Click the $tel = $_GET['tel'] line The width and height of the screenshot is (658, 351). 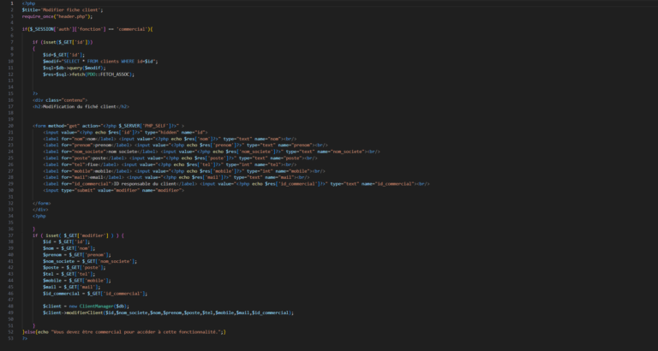(69, 274)
